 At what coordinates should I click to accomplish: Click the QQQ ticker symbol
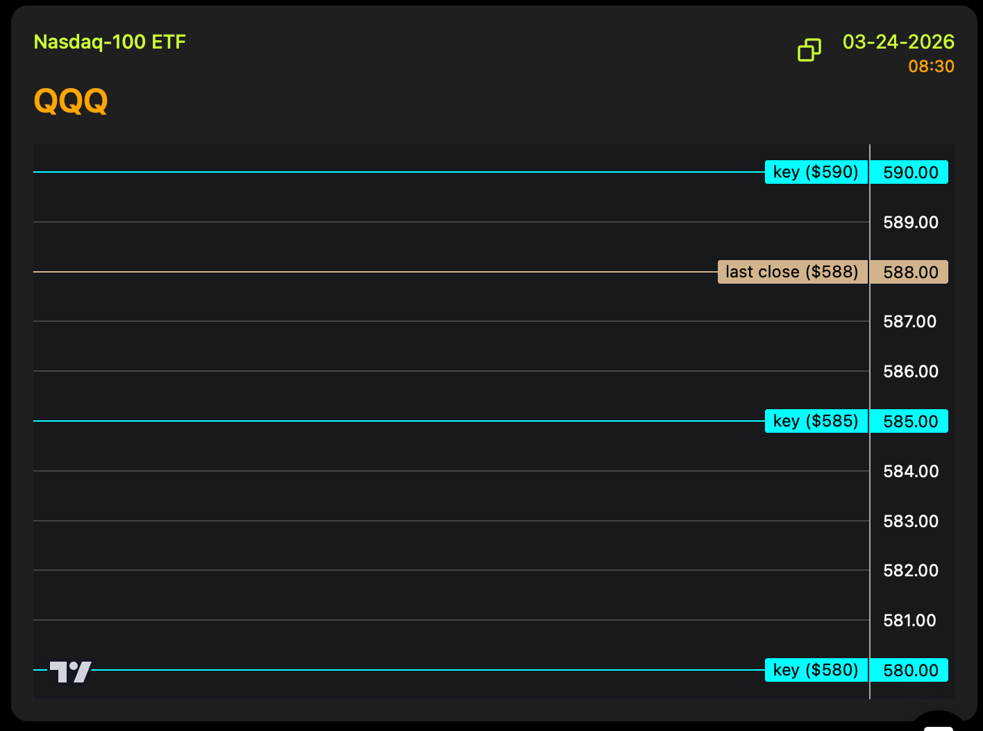click(71, 101)
